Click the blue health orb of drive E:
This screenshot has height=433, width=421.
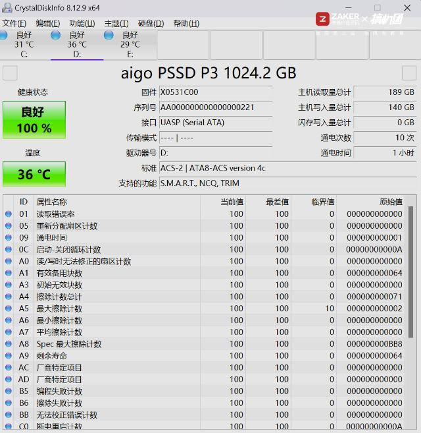coord(109,36)
